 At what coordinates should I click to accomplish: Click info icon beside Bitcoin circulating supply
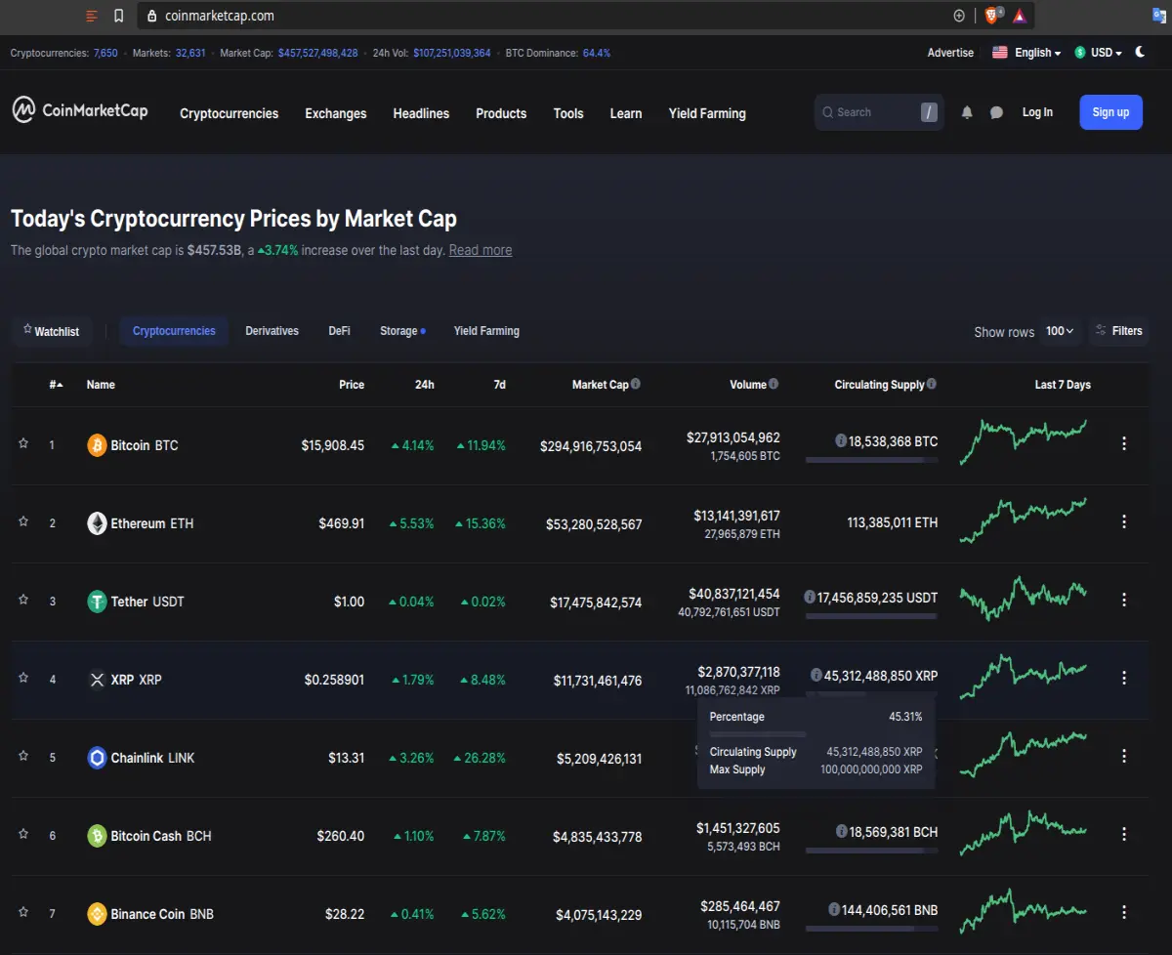pyautogui.click(x=841, y=441)
